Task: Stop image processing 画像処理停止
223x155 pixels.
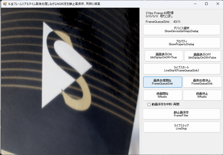Action: 202,82
